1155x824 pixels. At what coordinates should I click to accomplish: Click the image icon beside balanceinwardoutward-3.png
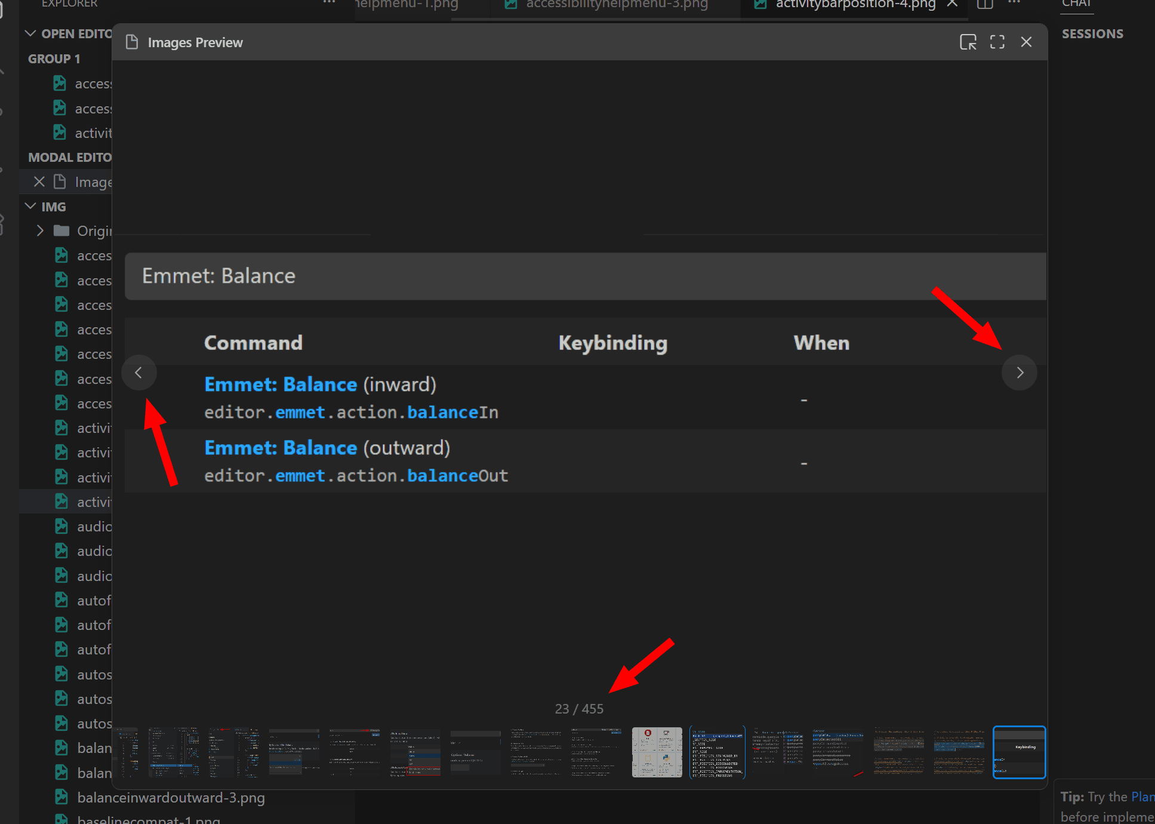[61, 797]
